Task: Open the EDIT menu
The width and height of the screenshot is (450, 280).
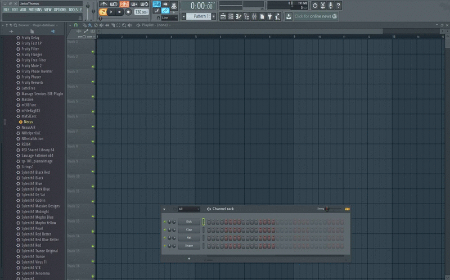Action: point(15,10)
